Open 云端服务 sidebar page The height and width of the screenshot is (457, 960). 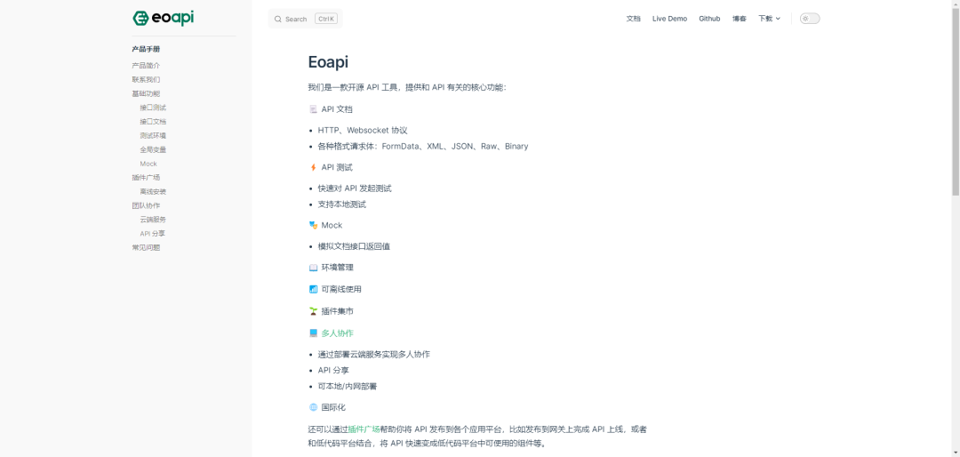(x=153, y=220)
